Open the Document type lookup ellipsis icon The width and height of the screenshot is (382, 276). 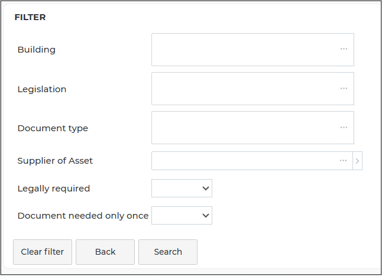tap(344, 128)
